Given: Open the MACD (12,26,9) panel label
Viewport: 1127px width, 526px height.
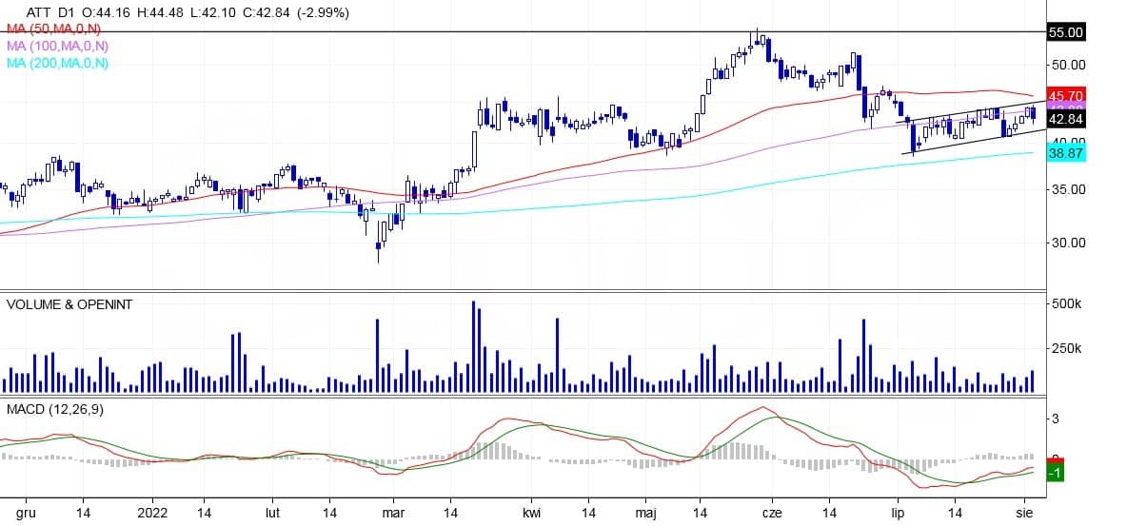Looking at the screenshot, I should 54,409.
